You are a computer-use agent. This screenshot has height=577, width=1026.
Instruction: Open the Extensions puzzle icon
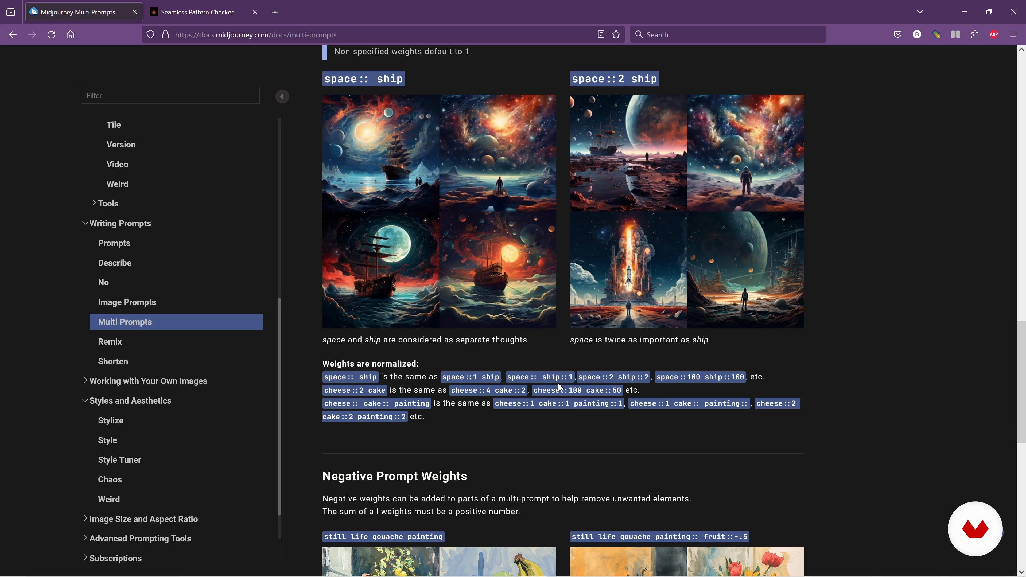(x=975, y=35)
